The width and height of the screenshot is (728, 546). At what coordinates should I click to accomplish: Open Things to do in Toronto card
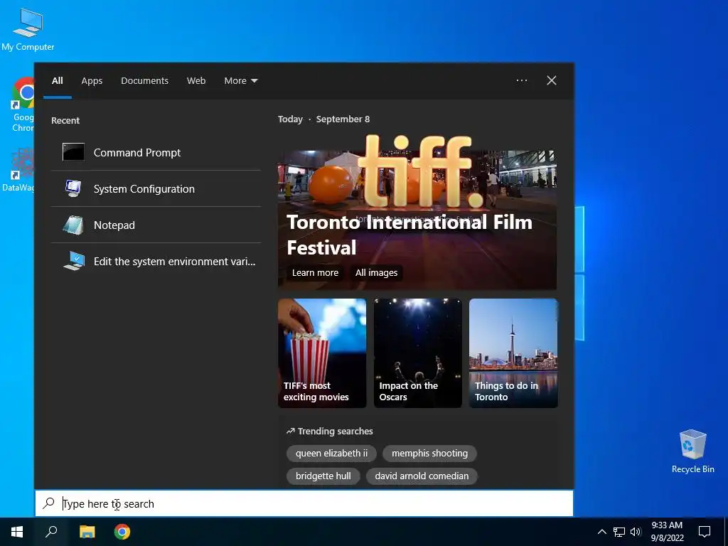coord(513,353)
